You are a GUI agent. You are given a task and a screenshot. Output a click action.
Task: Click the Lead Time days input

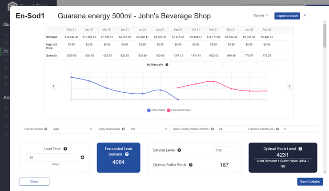point(52,157)
